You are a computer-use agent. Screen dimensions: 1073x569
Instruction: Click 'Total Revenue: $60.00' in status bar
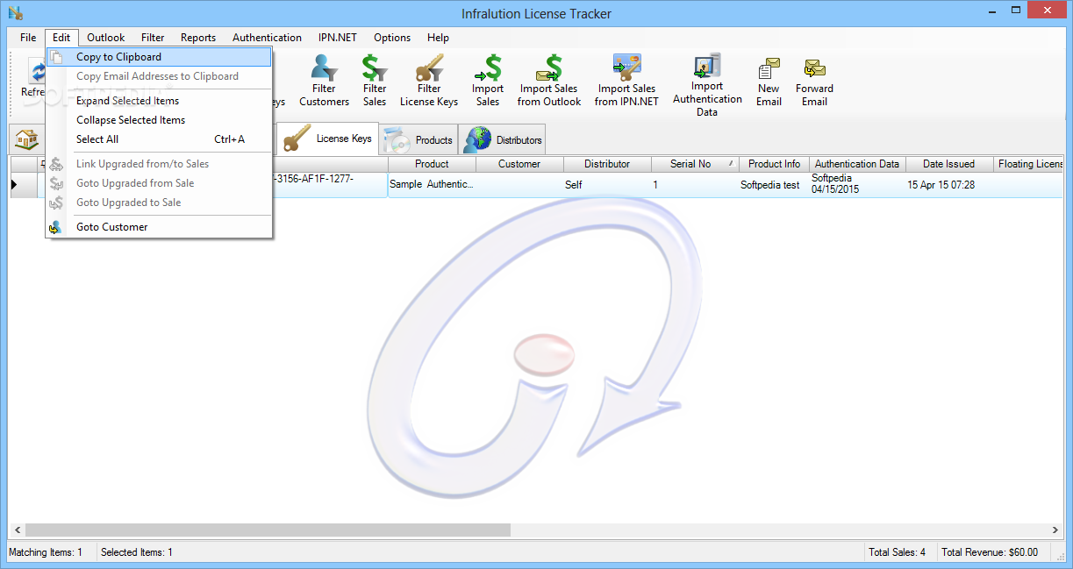point(989,552)
